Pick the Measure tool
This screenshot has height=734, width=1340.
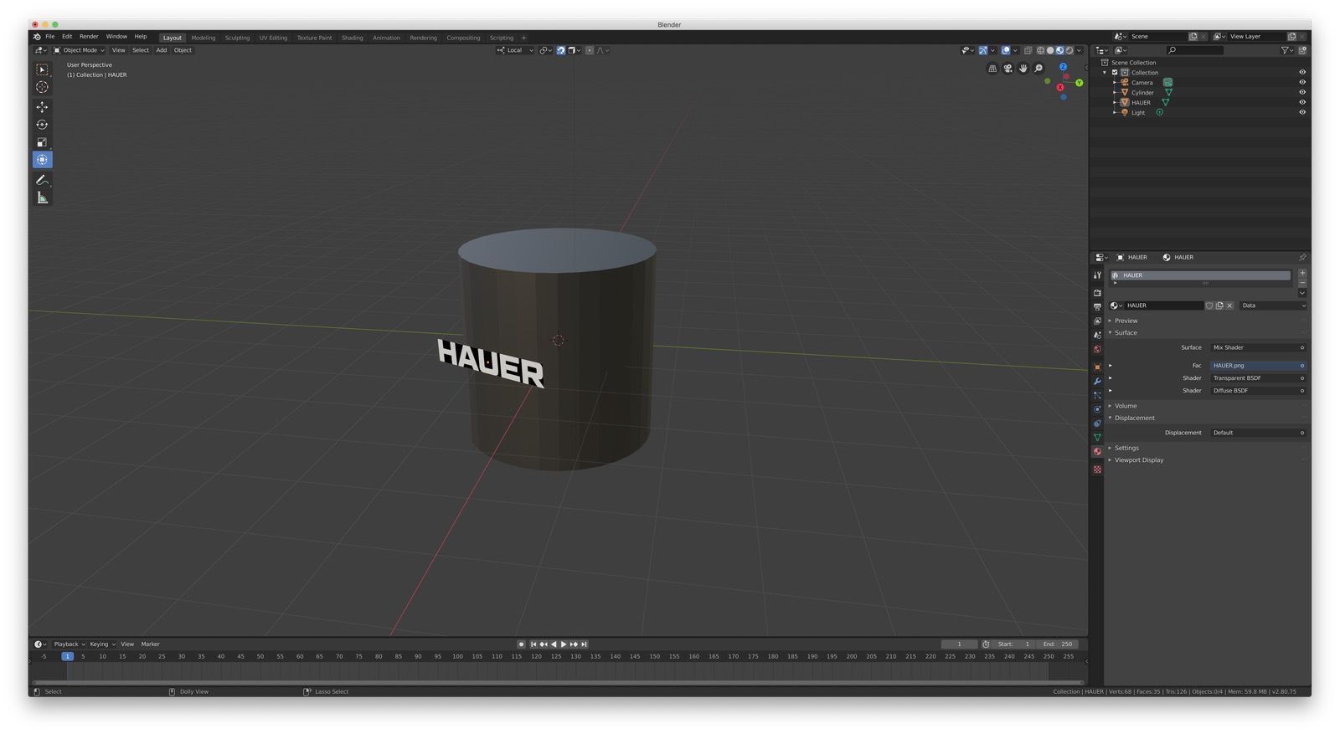42,198
